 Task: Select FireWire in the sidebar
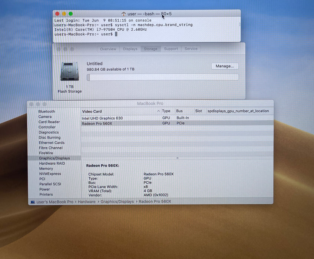[46, 153]
